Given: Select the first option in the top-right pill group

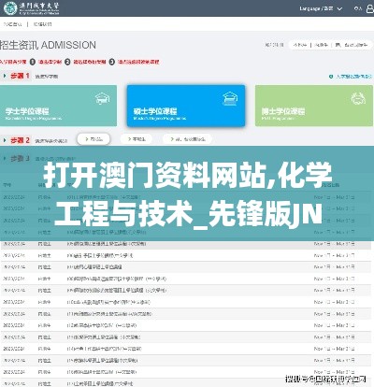Looking at the screenshot, I should 300,45.
